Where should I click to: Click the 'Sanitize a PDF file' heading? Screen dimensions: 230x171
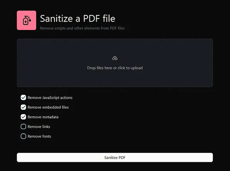[x=77, y=18]
